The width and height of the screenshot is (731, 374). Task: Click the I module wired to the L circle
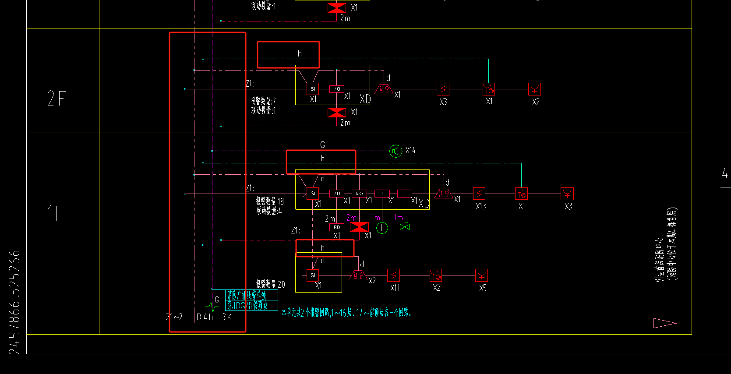click(382, 194)
